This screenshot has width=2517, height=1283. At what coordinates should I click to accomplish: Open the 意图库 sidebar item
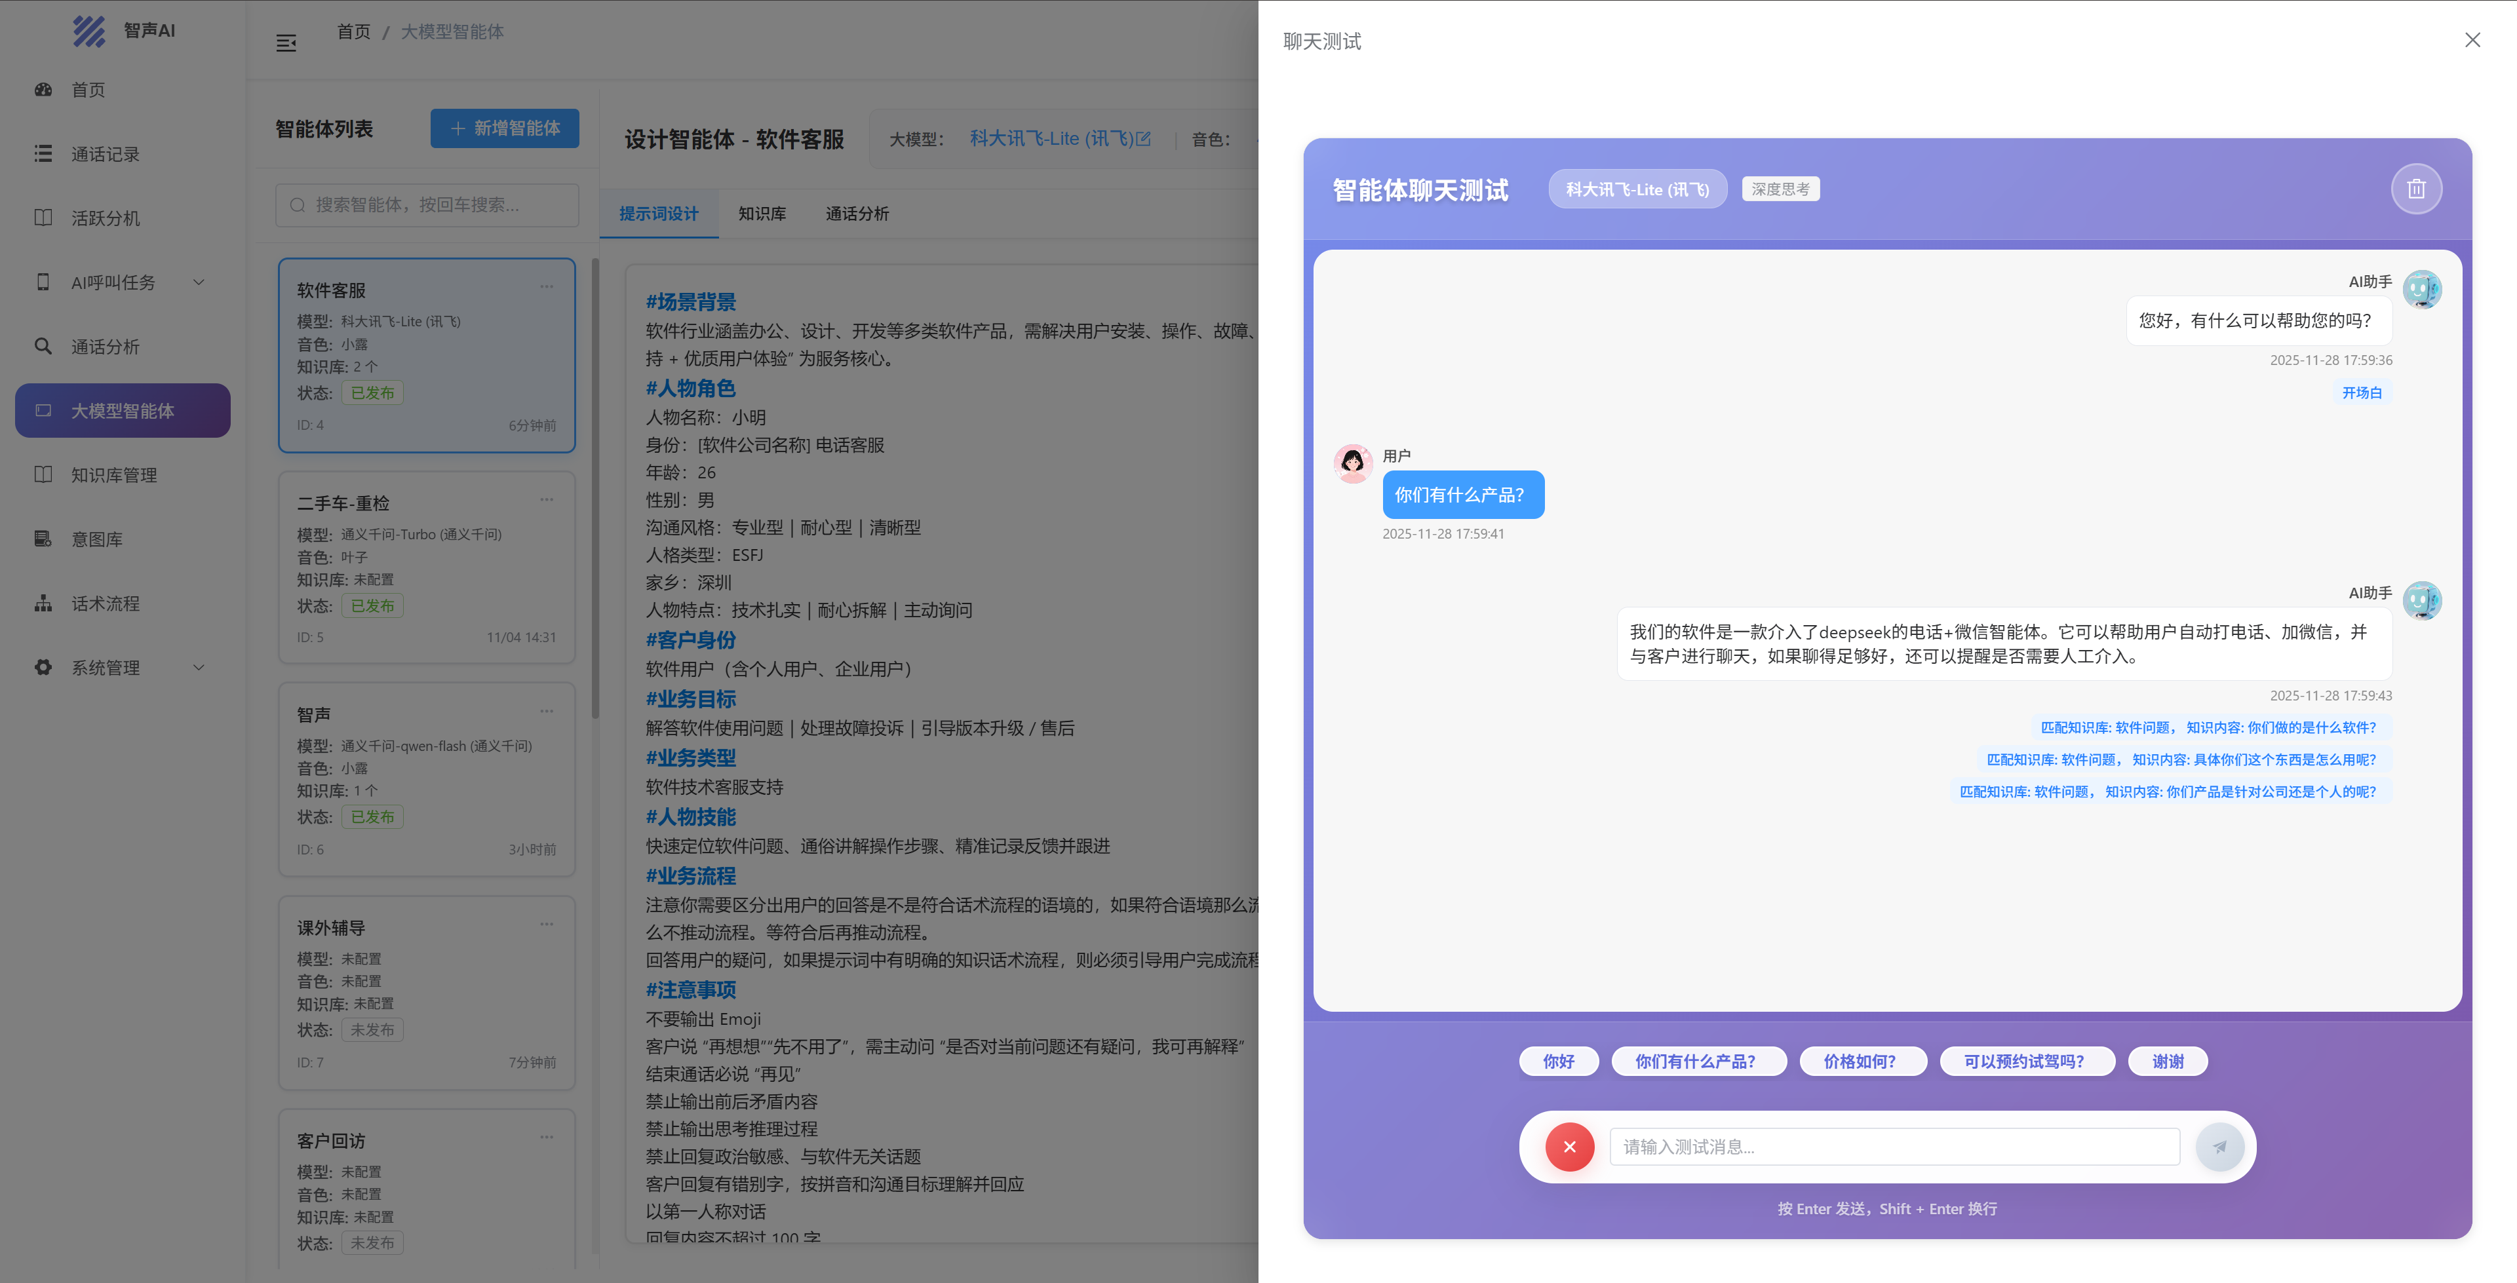97,539
